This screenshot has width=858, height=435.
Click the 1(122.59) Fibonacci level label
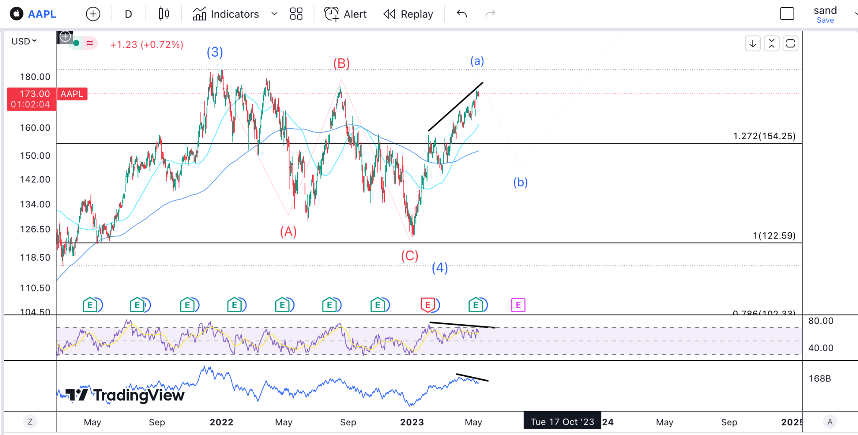click(774, 236)
